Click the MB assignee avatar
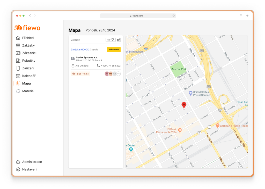 111,73
